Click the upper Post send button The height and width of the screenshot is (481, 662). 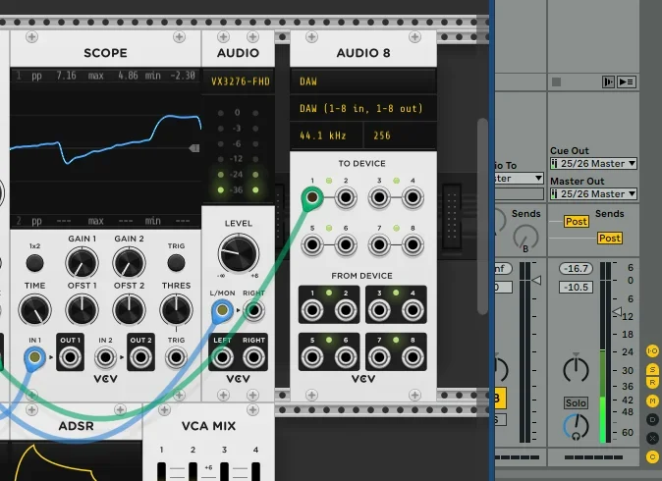coord(576,222)
